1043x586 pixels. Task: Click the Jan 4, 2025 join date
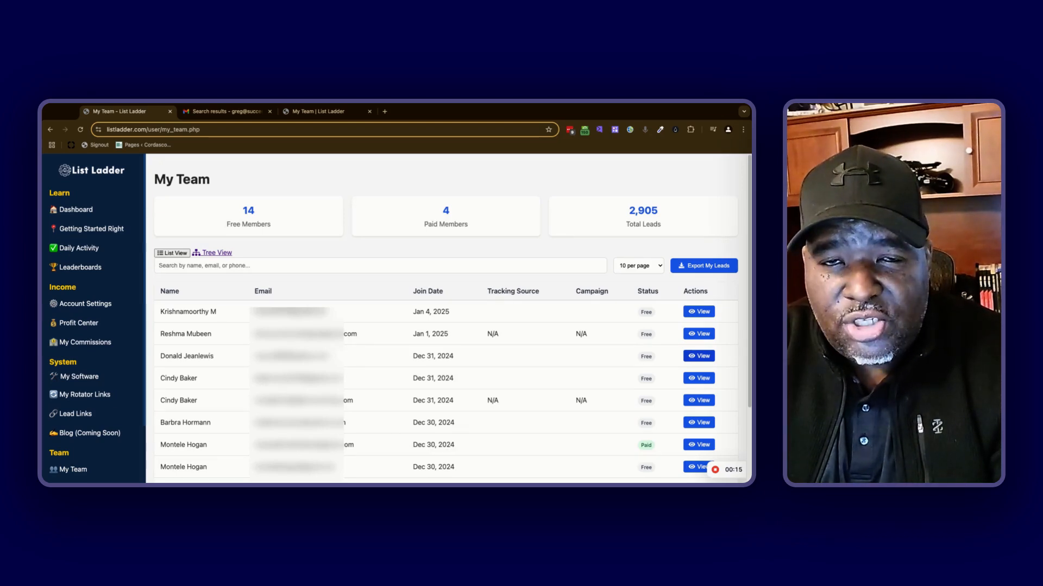tap(431, 311)
